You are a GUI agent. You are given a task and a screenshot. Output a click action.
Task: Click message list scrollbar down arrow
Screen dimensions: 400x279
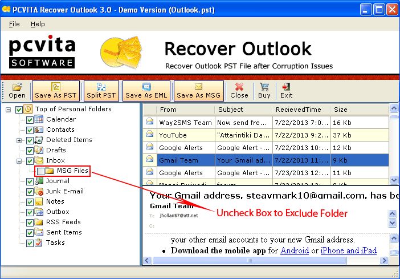(x=394, y=180)
